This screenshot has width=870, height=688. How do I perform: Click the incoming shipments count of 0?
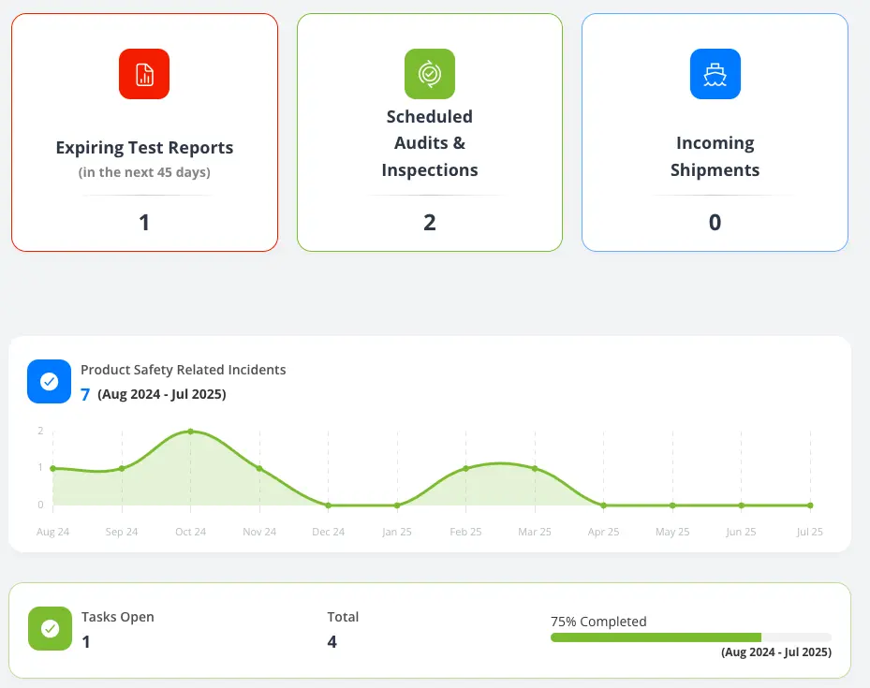click(715, 223)
